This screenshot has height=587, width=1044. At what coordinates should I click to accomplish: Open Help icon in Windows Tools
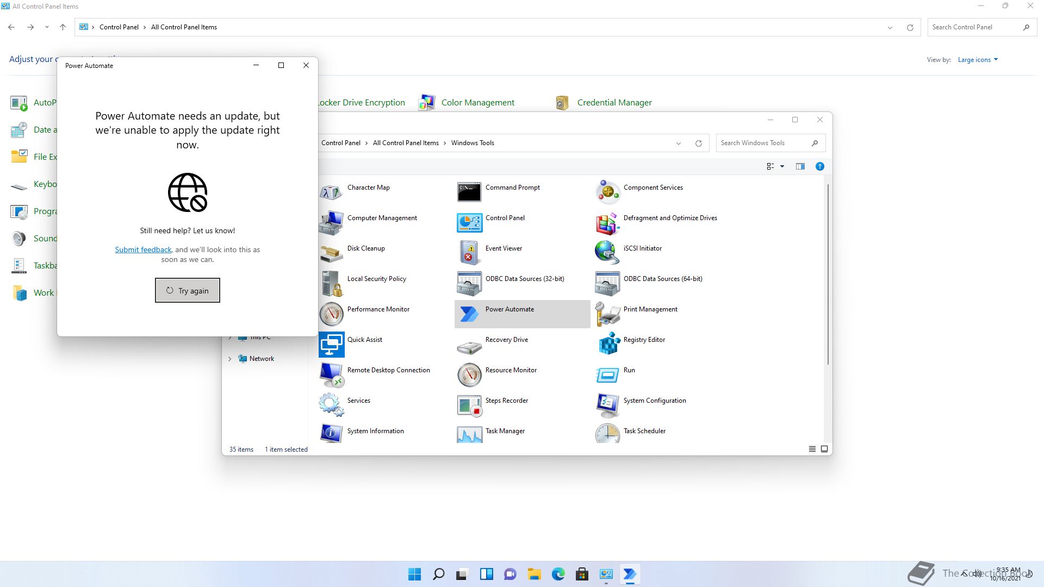(x=820, y=166)
